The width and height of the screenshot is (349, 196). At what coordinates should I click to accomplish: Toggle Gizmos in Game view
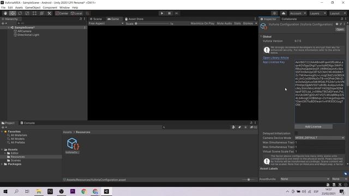248,23
